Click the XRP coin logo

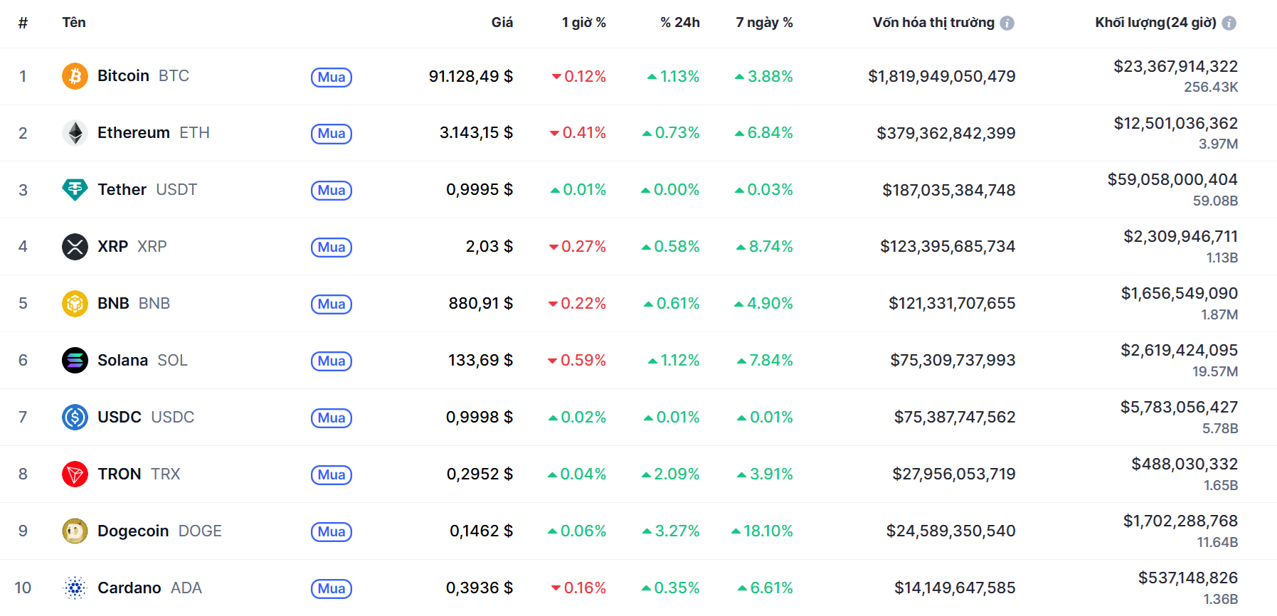75,247
